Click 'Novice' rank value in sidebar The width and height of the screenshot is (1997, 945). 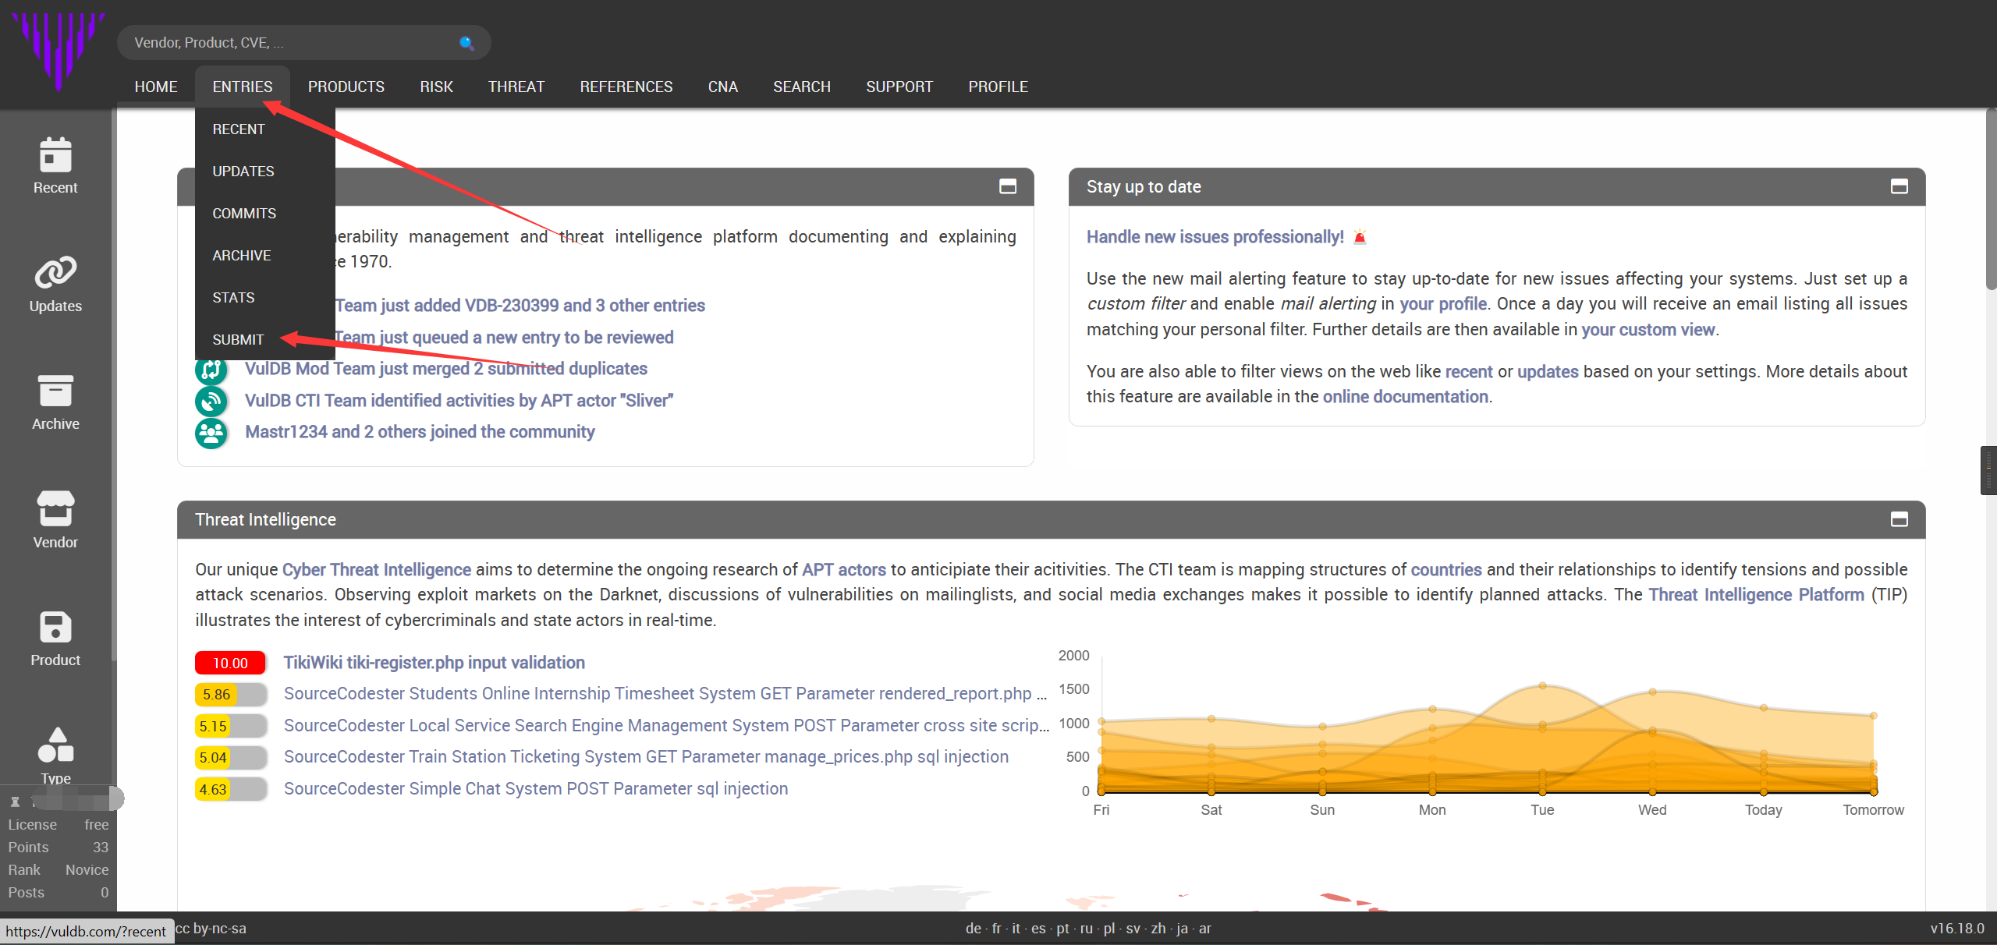pos(87,870)
